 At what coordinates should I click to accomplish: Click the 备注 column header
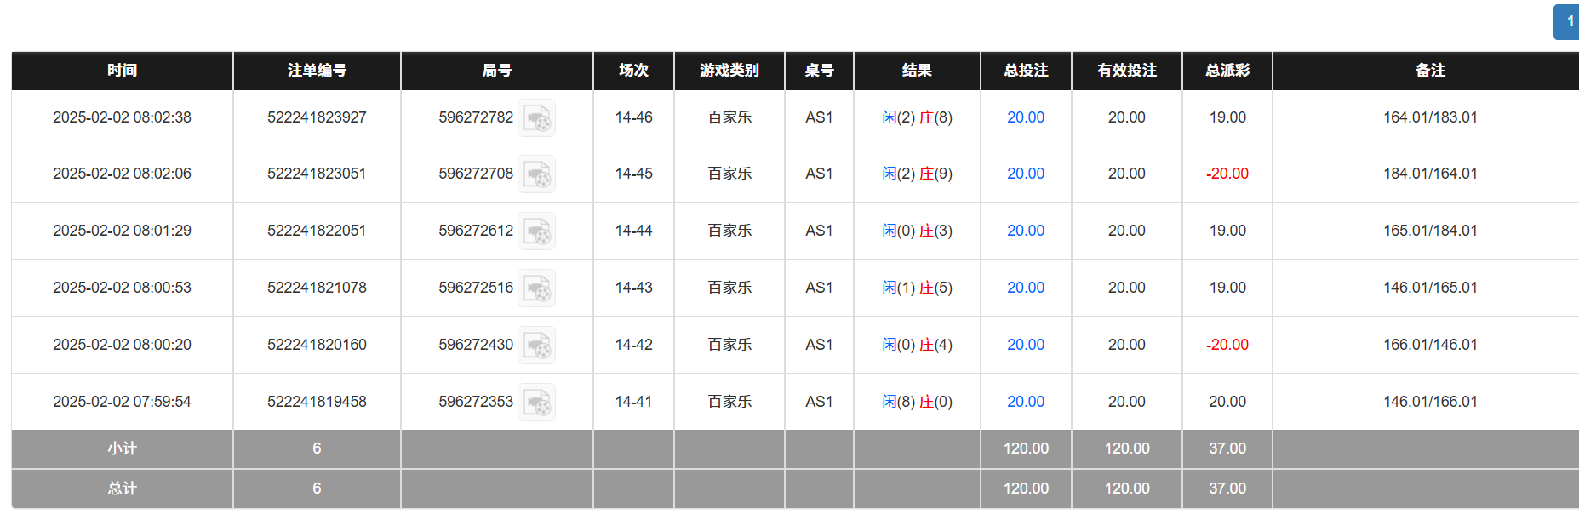click(1430, 71)
